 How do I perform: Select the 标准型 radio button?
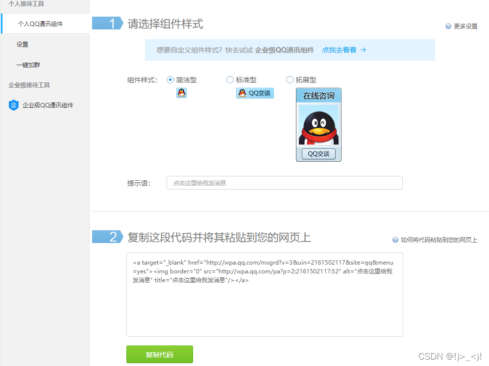pos(230,80)
